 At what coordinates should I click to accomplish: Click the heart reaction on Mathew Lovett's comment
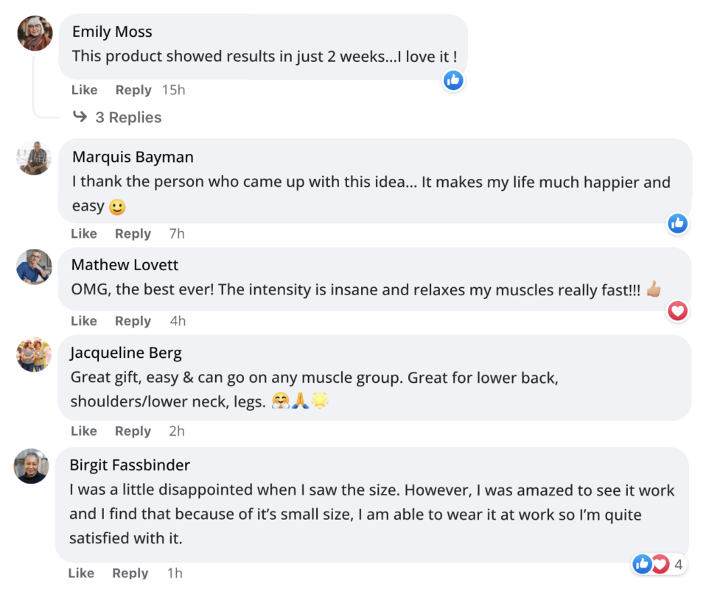click(x=677, y=311)
